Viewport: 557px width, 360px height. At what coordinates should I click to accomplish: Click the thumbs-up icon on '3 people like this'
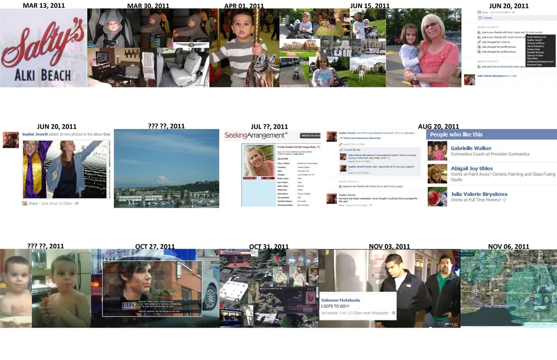coord(341,150)
